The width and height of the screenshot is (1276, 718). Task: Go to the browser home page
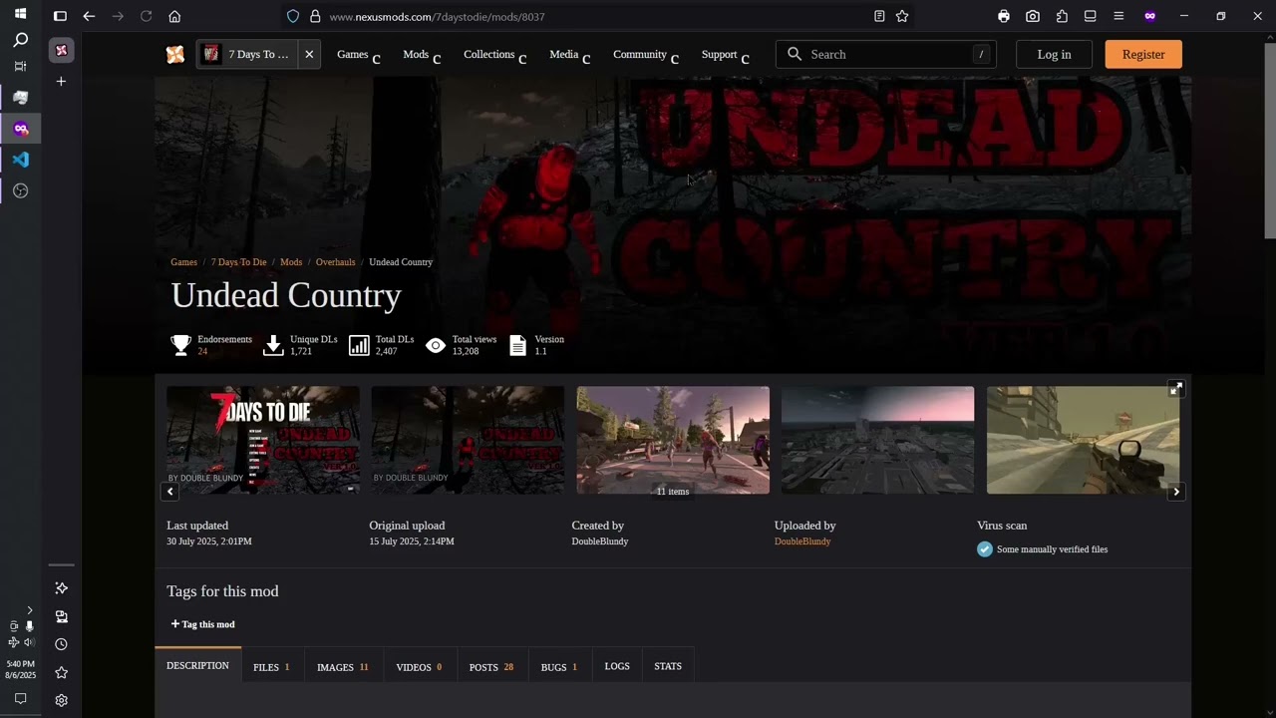[x=174, y=16]
